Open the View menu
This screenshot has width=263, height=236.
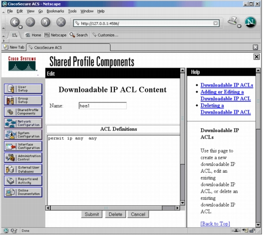[31, 11]
